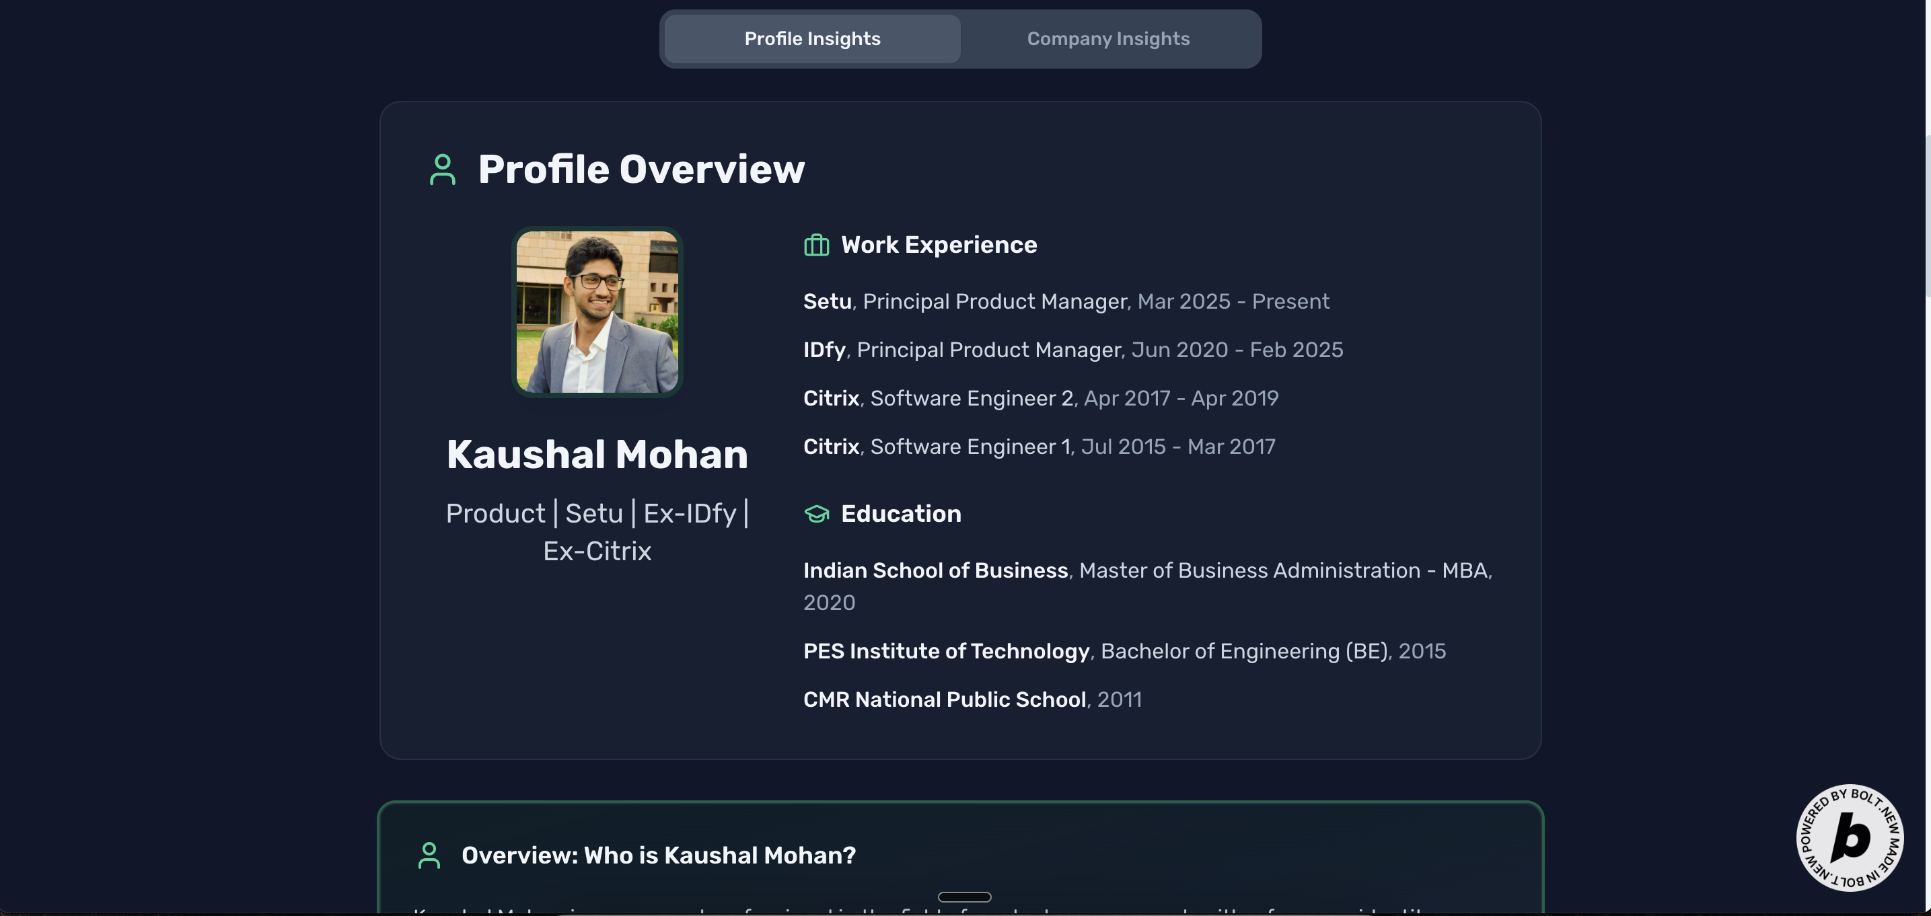Switch to Company Insights tab
The width and height of the screenshot is (1931, 916).
[x=1107, y=39]
